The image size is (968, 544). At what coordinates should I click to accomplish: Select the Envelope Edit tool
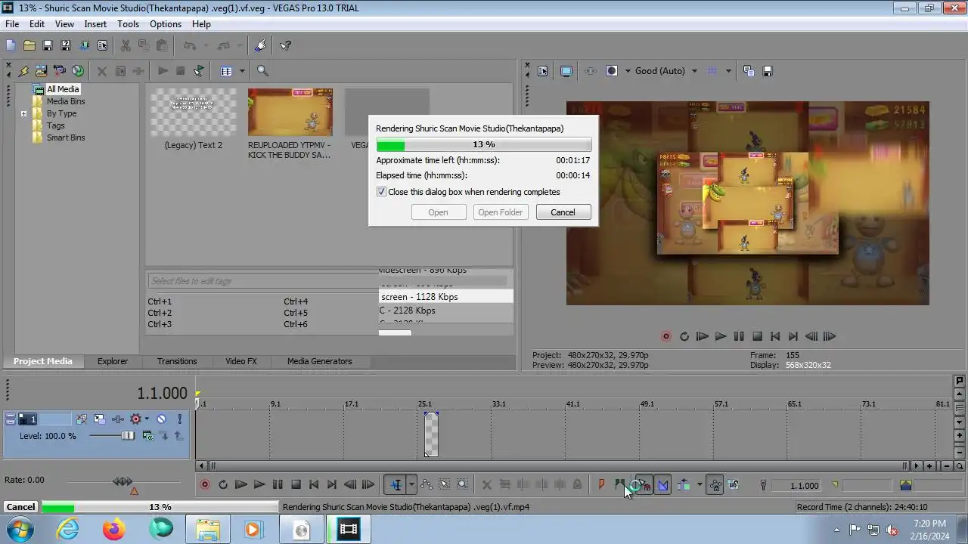(x=427, y=485)
